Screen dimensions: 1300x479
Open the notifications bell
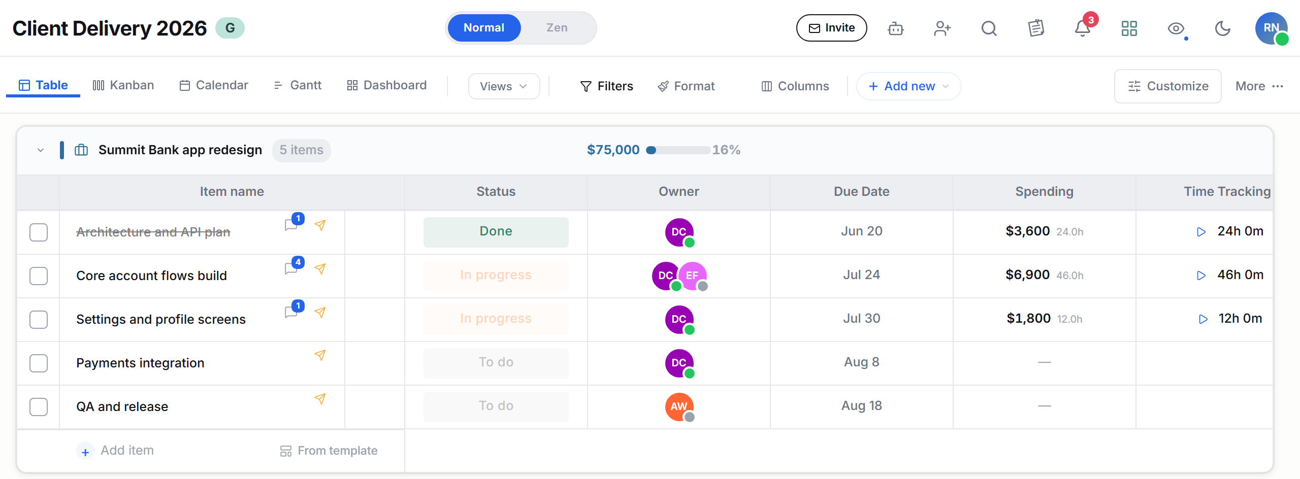pos(1083,28)
